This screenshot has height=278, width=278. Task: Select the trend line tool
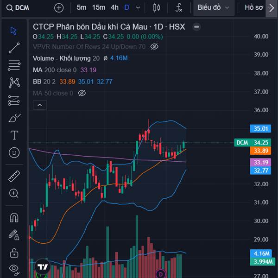pyautogui.click(x=14, y=48)
